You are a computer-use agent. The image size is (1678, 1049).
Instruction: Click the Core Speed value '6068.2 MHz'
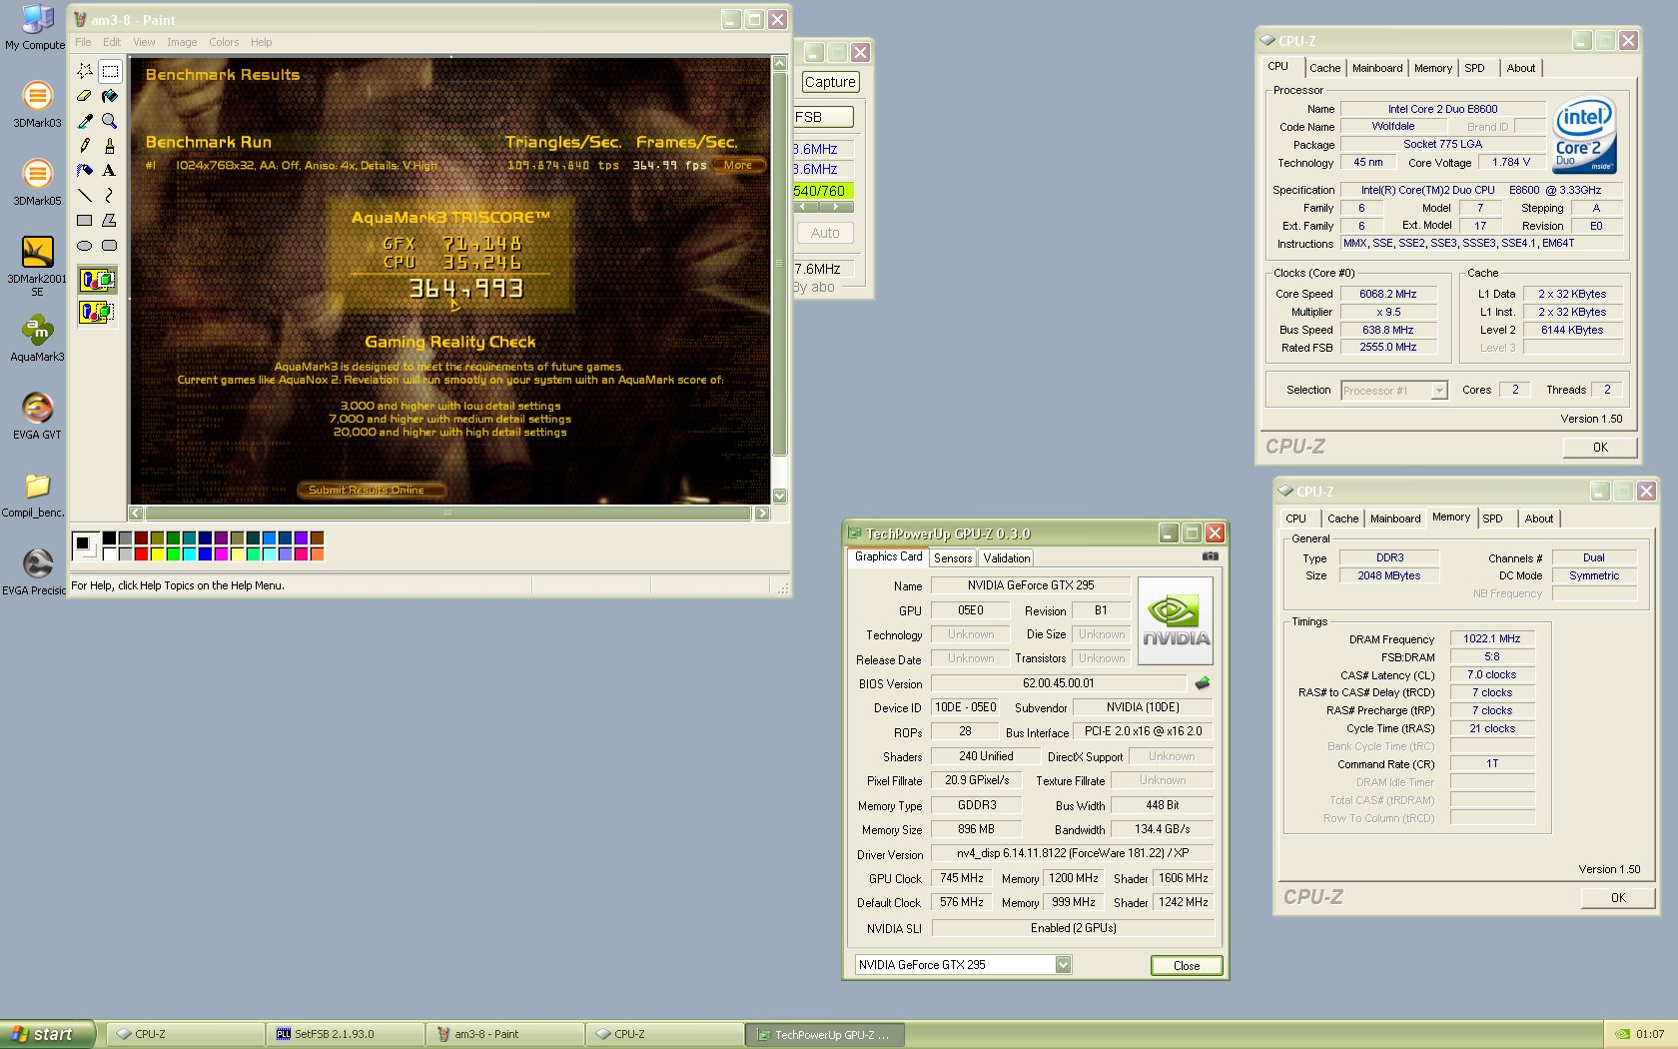click(1387, 294)
